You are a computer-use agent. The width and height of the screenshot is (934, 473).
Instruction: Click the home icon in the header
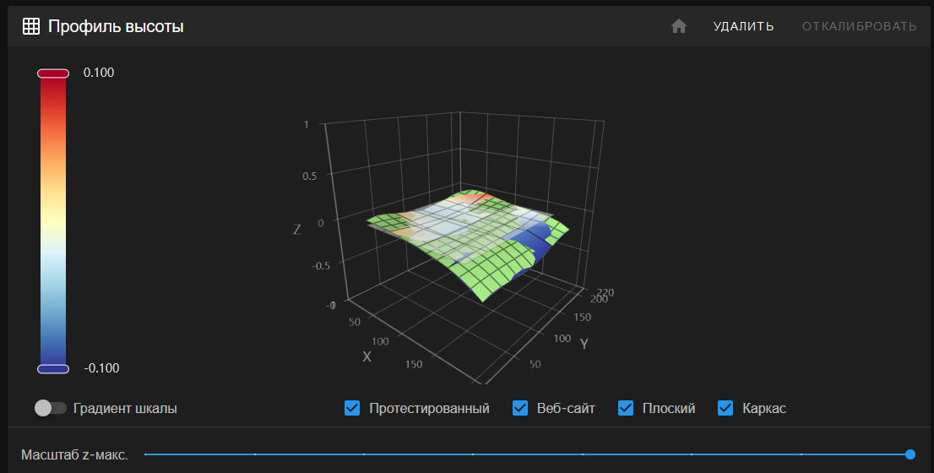click(x=679, y=26)
